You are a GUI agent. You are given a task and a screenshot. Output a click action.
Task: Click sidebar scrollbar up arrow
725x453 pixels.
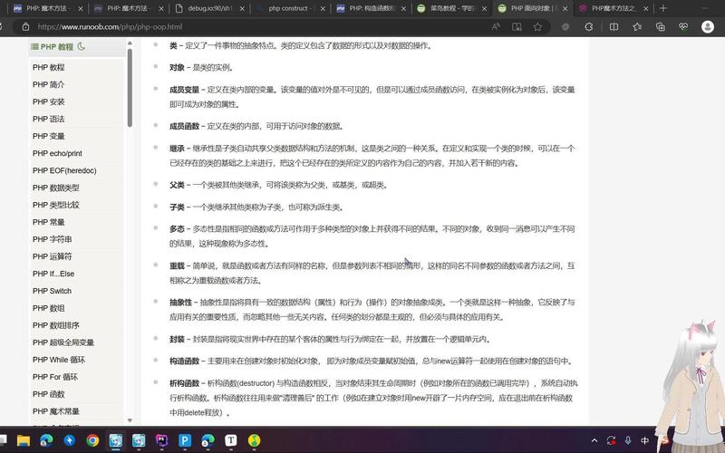tap(130, 43)
